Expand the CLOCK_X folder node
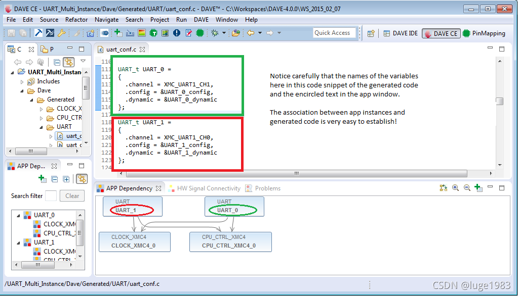This screenshot has width=518, height=296. (x=42, y=109)
